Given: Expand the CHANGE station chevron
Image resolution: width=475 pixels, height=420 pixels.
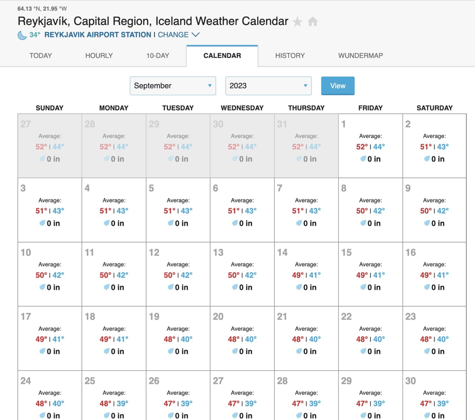Looking at the screenshot, I should [196, 35].
